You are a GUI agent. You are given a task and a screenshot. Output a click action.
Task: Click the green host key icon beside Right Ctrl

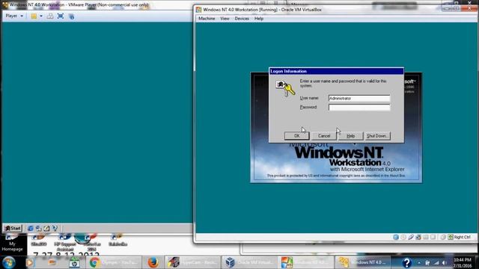tap(451, 237)
